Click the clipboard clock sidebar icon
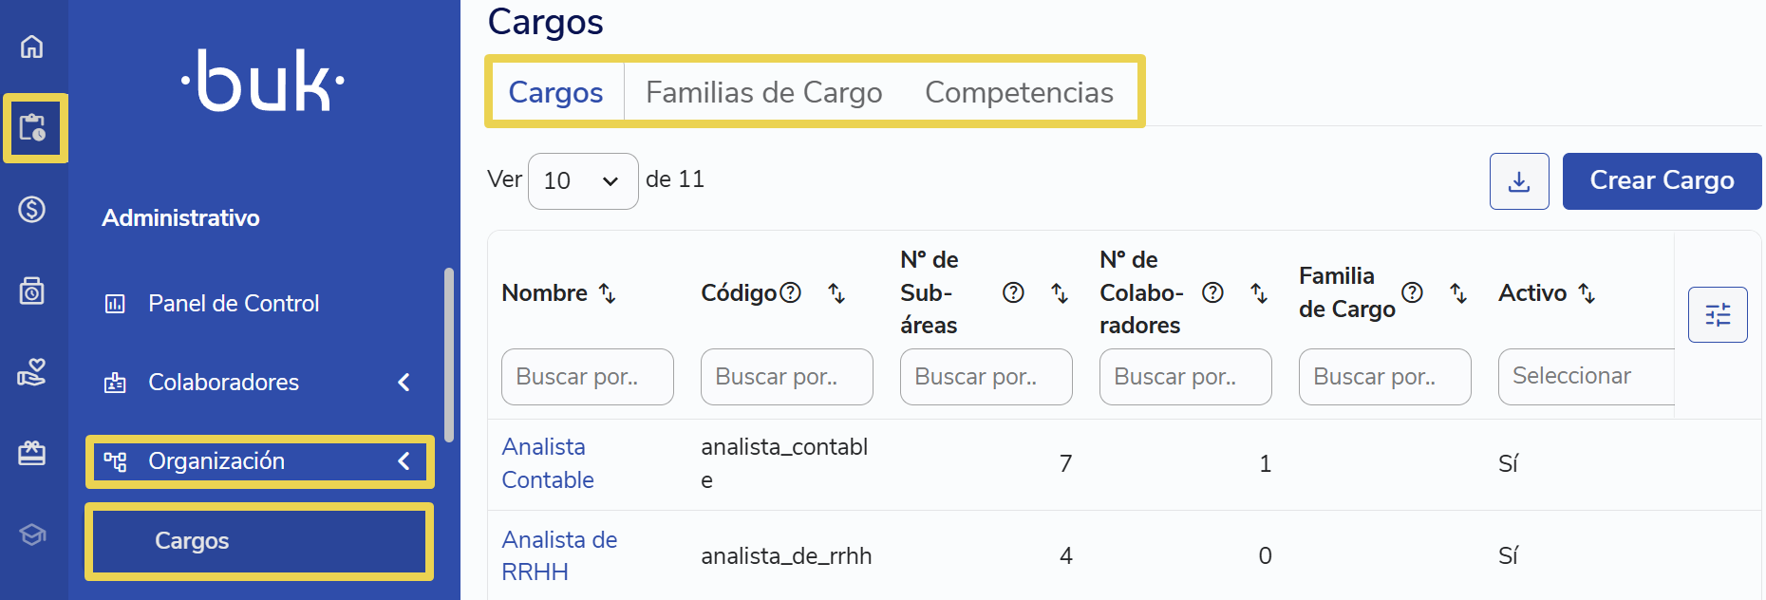1766x600 pixels. (x=33, y=127)
